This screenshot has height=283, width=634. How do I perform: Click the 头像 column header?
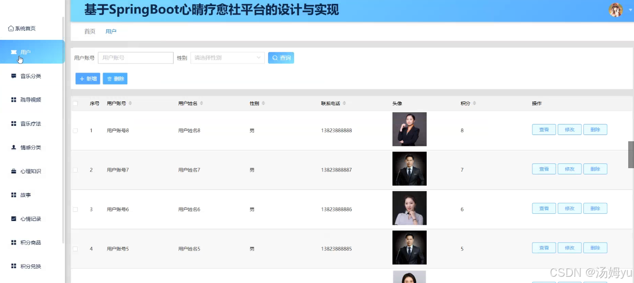point(397,103)
